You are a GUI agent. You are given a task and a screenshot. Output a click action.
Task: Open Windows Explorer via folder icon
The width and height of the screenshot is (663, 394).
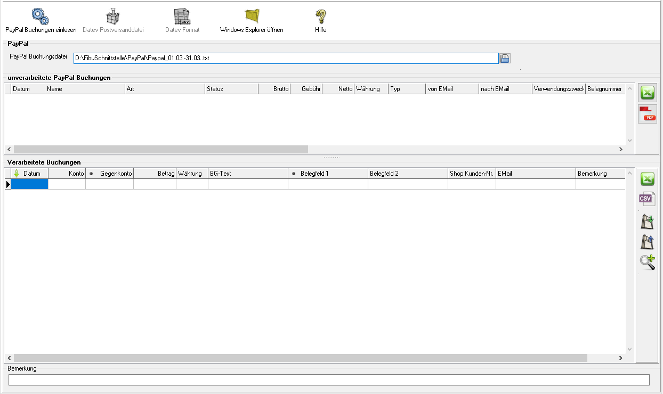tap(252, 17)
